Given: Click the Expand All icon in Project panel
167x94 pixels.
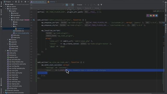Looking at the screenshot, I should coord(19,2).
